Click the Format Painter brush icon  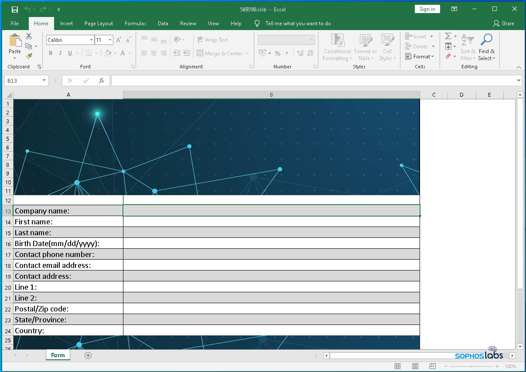(29, 56)
